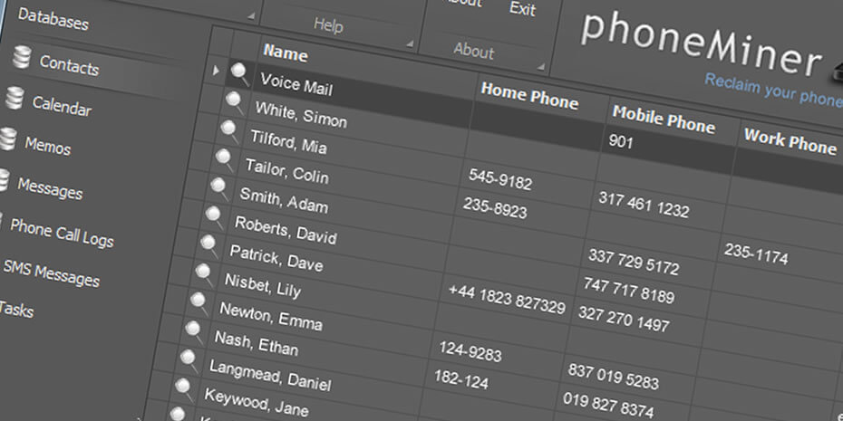Select Memos in the Databases list

(47, 145)
